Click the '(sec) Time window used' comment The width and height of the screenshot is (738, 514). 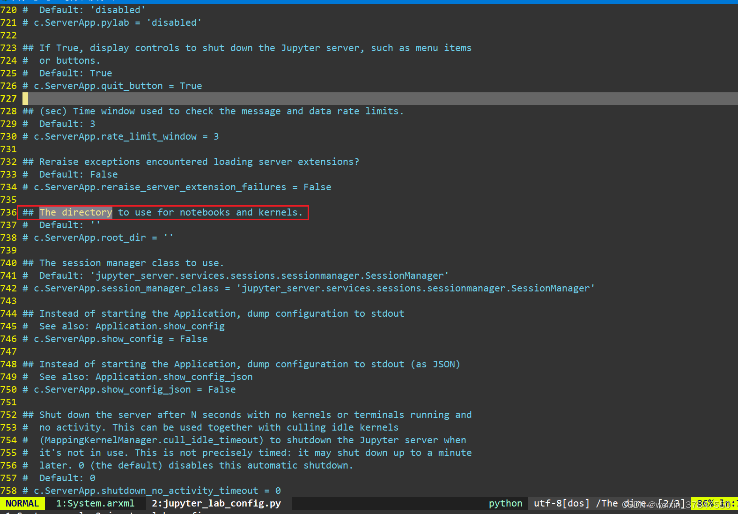[x=213, y=111]
